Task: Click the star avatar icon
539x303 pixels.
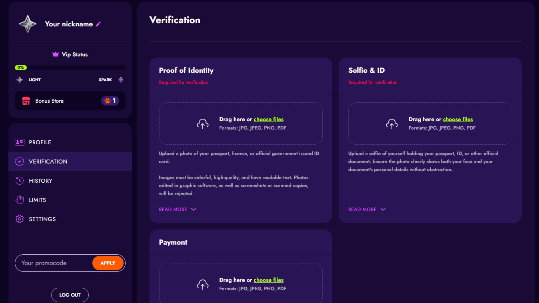Action: (28, 24)
